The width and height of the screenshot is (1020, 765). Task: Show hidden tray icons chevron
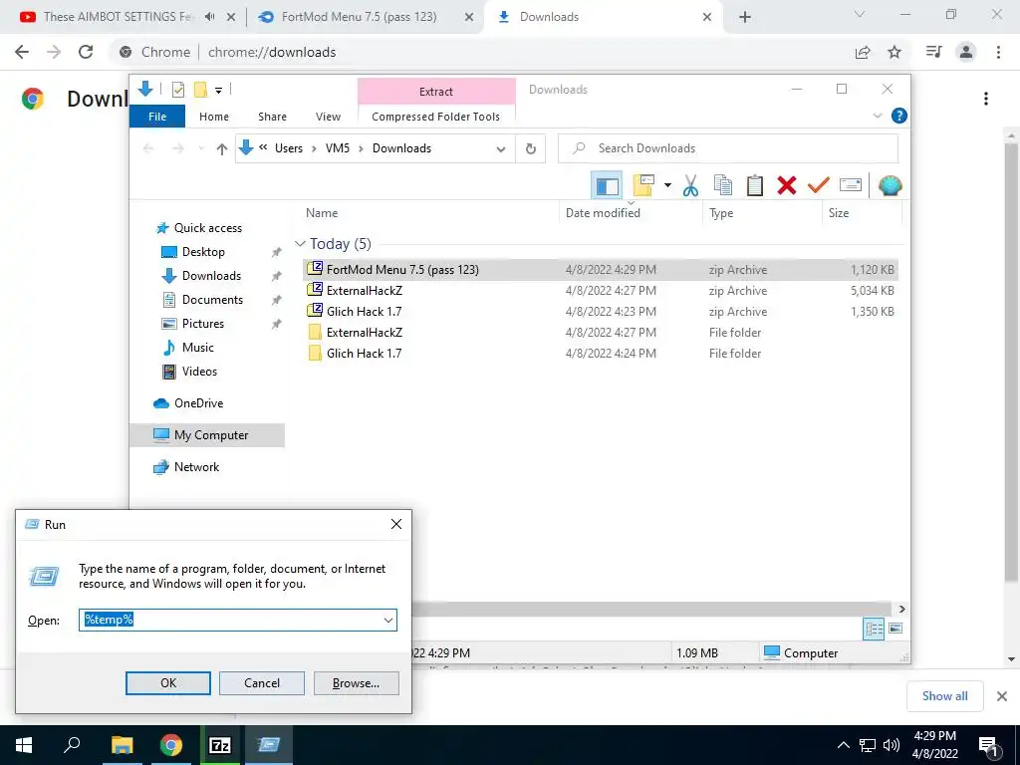coord(843,745)
